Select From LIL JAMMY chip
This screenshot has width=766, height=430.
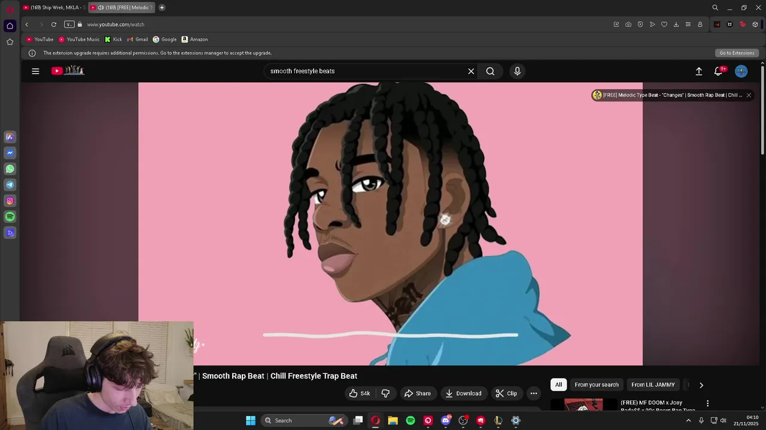[653, 385]
